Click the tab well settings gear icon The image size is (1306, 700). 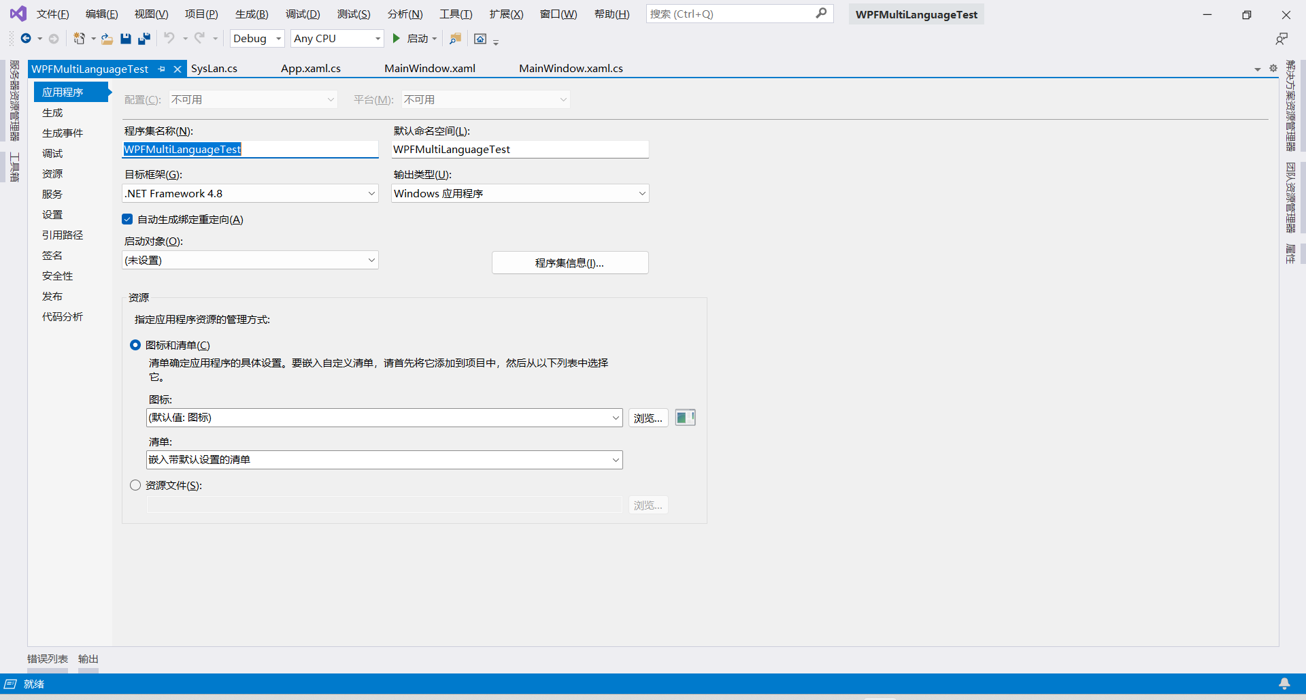point(1273,68)
